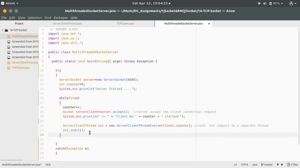
Task: Click the tree view horizontal scrollbar
Action: pos(12,160)
